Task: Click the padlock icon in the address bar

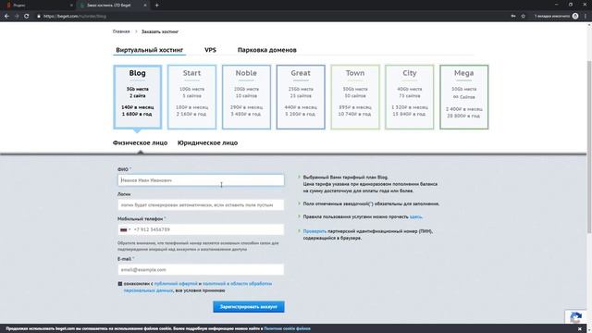Action: [x=39, y=17]
